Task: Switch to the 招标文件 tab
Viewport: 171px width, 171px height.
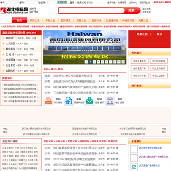Action: [97, 20]
